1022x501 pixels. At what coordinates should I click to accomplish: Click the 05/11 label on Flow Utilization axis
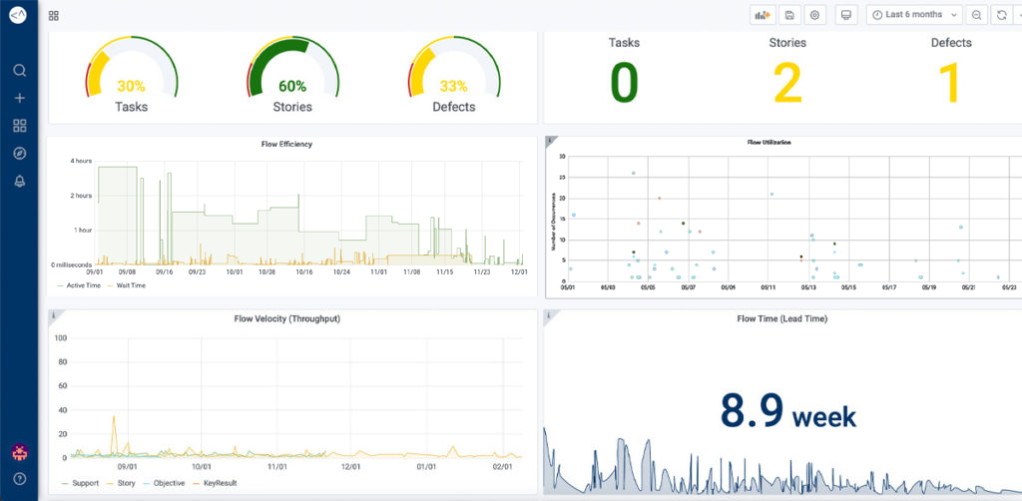click(767, 286)
